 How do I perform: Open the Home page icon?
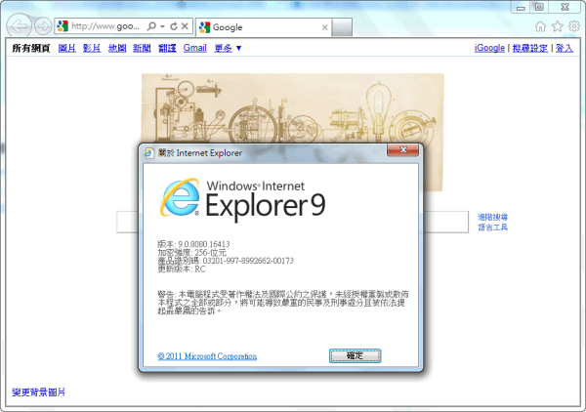tap(540, 26)
